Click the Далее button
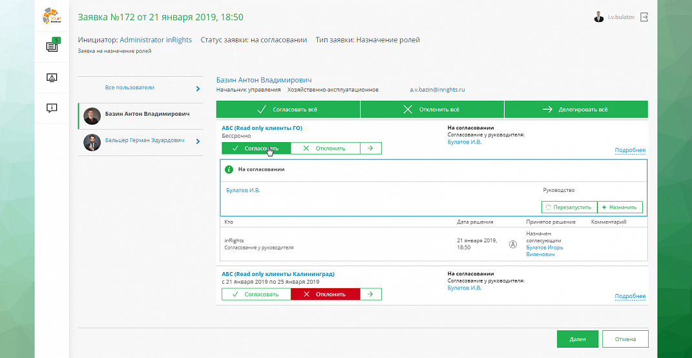692x358 pixels. tap(577, 339)
